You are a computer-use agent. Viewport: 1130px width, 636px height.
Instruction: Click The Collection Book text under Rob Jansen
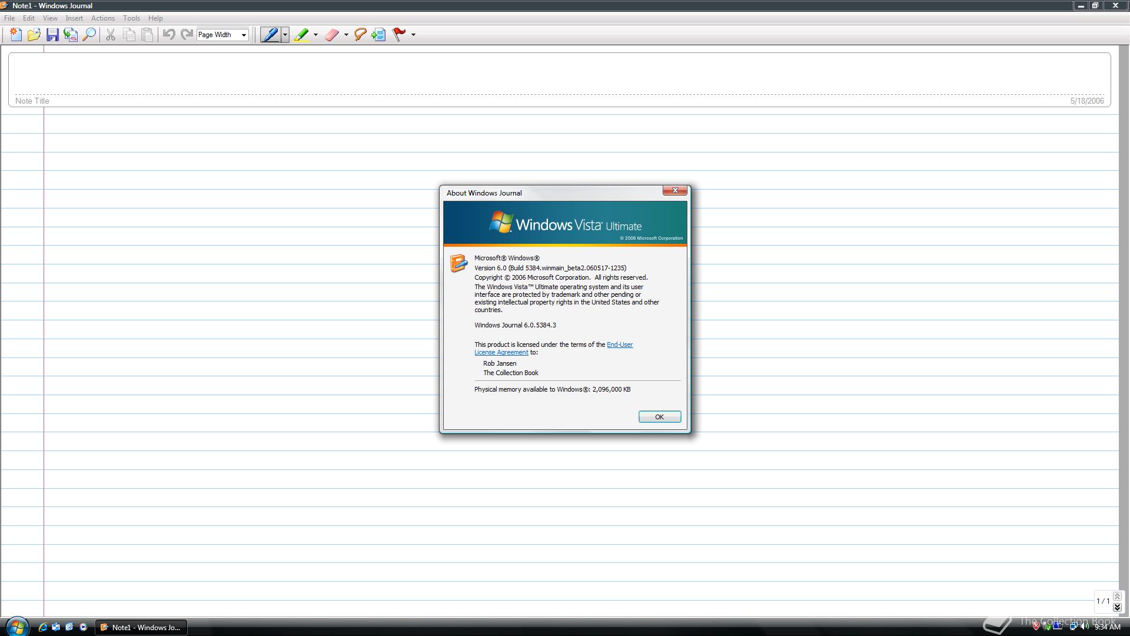(511, 373)
